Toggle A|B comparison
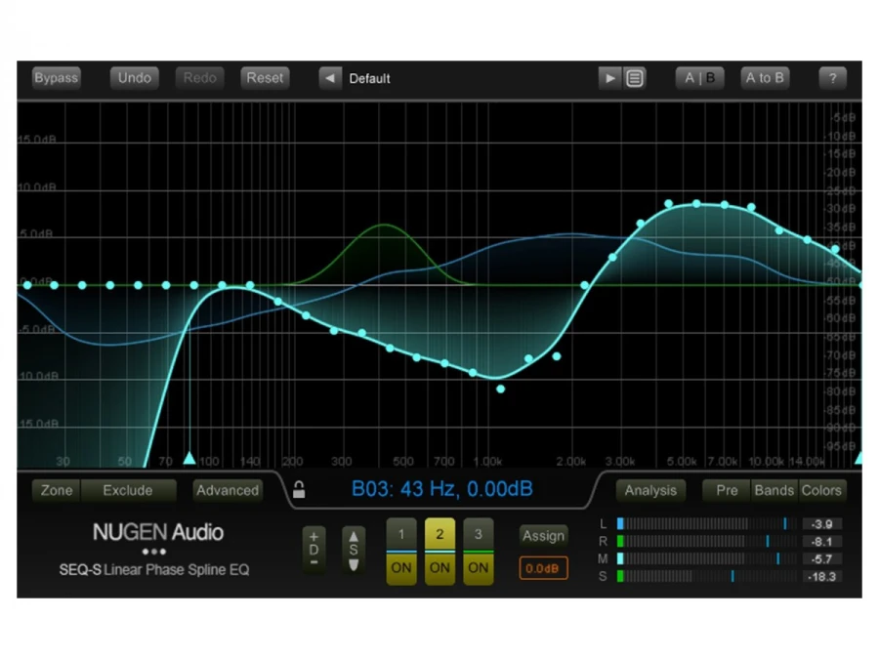 pos(699,78)
